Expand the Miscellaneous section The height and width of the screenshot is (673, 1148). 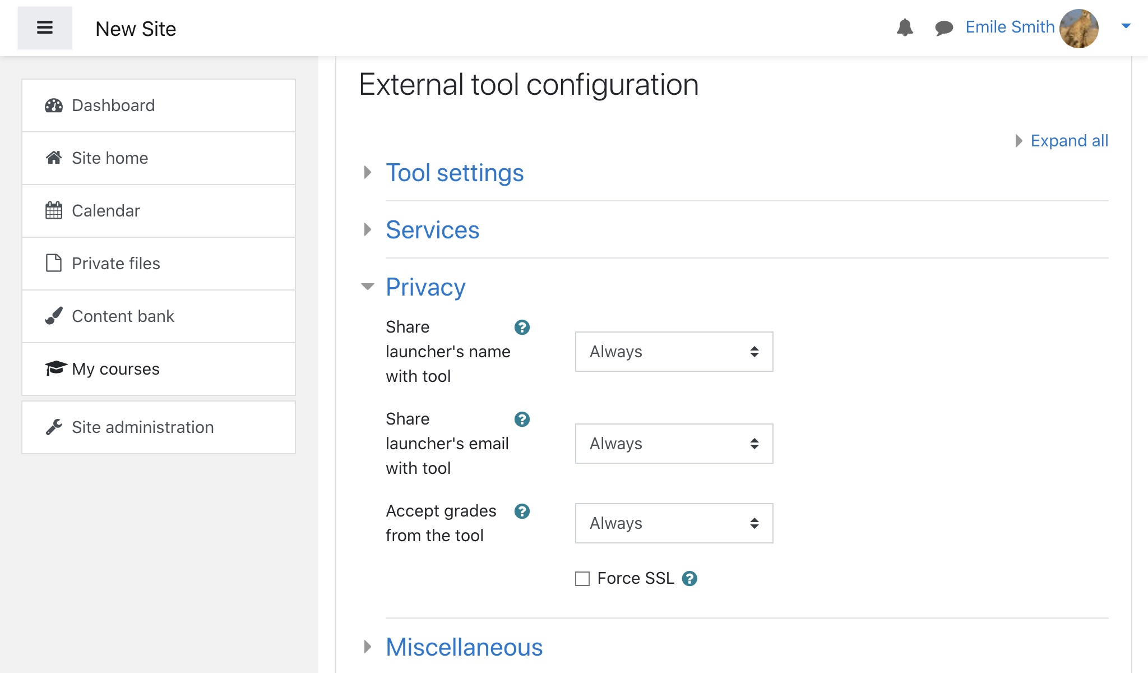point(464,647)
